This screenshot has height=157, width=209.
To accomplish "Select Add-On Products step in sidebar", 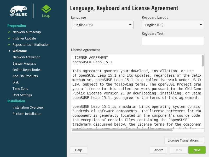I will click(25, 76).
